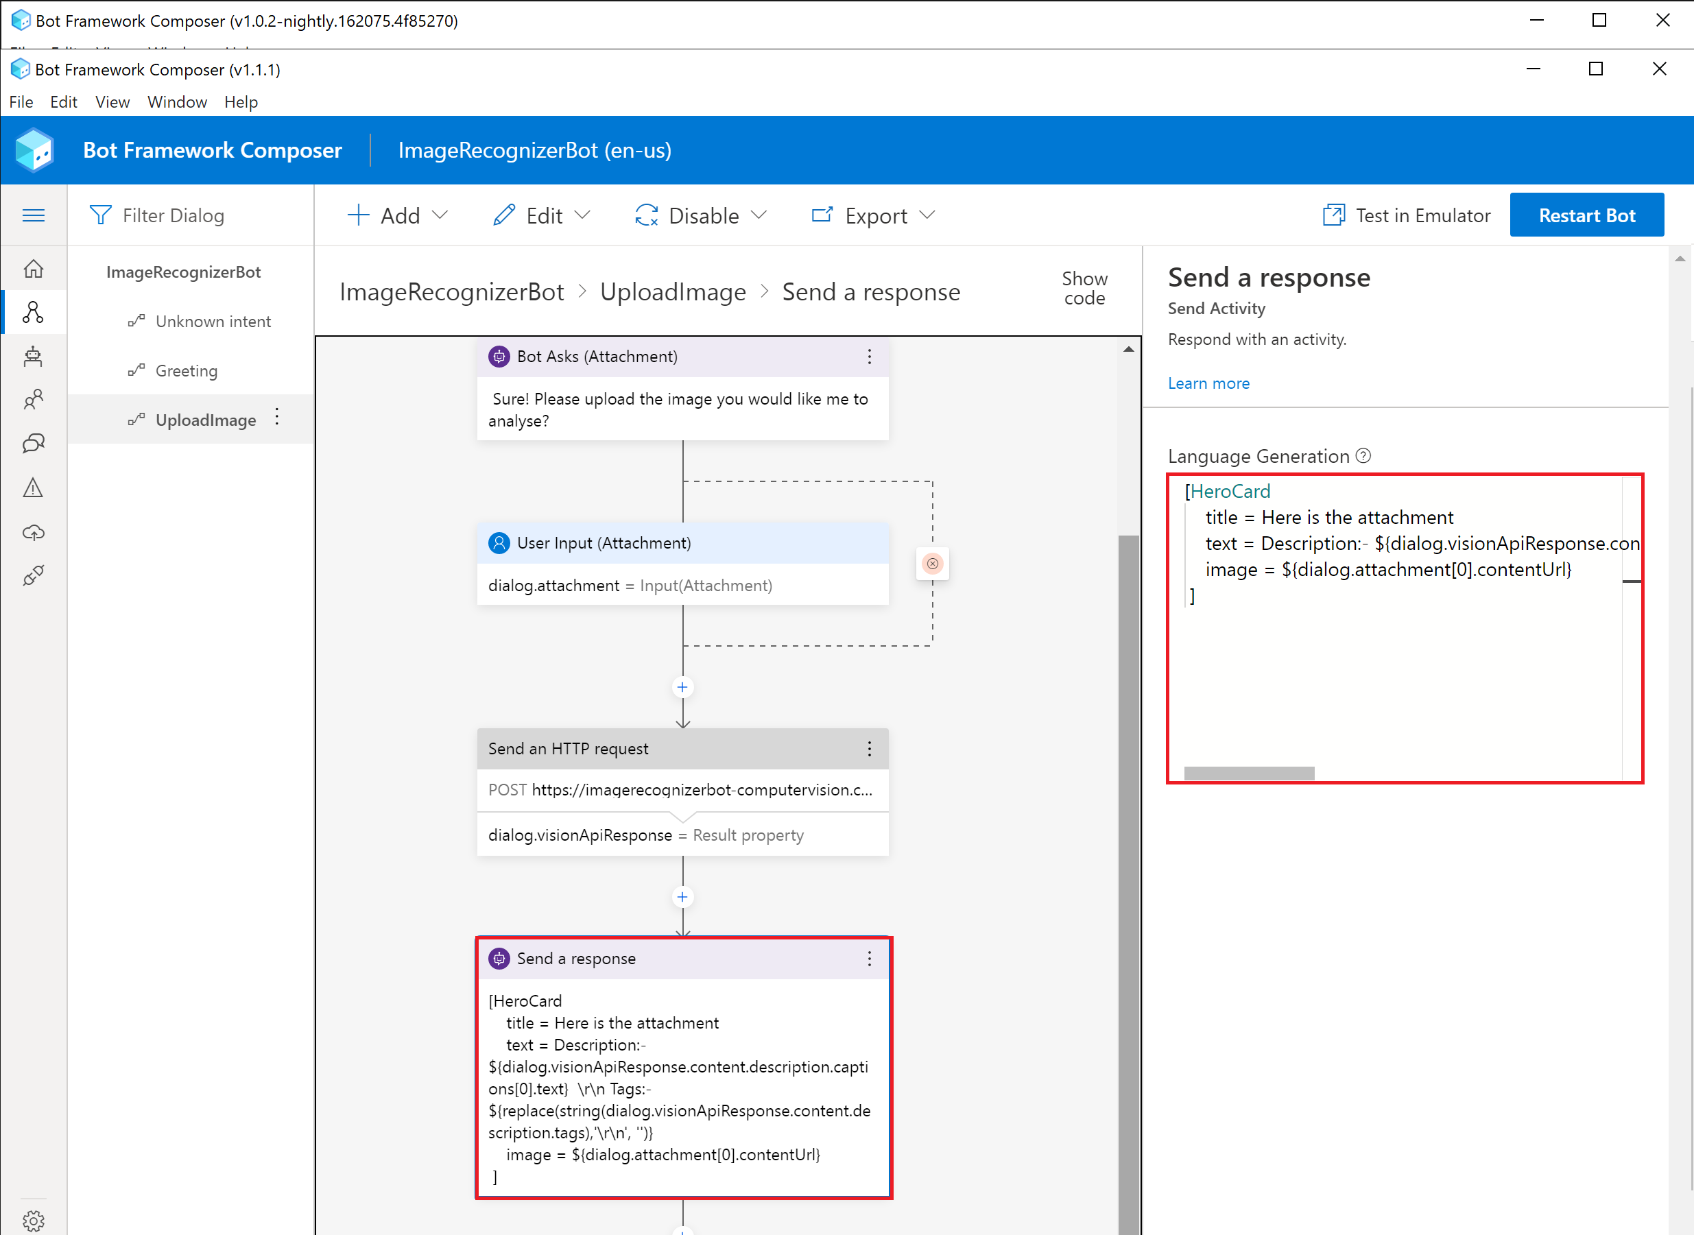Add action above Send an HTTP request
The height and width of the screenshot is (1235, 1694).
pos(682,687)
